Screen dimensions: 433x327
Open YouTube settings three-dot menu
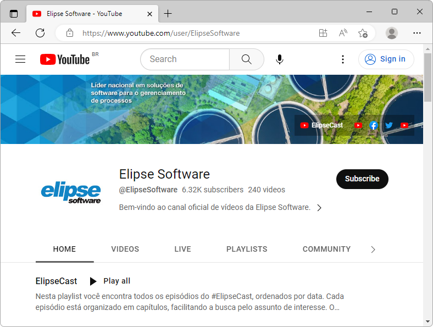[343, 59]
